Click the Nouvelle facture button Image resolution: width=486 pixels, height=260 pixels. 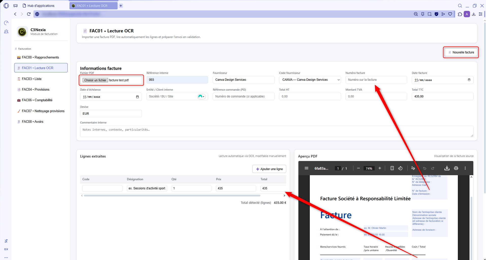(x=461, y=52)
